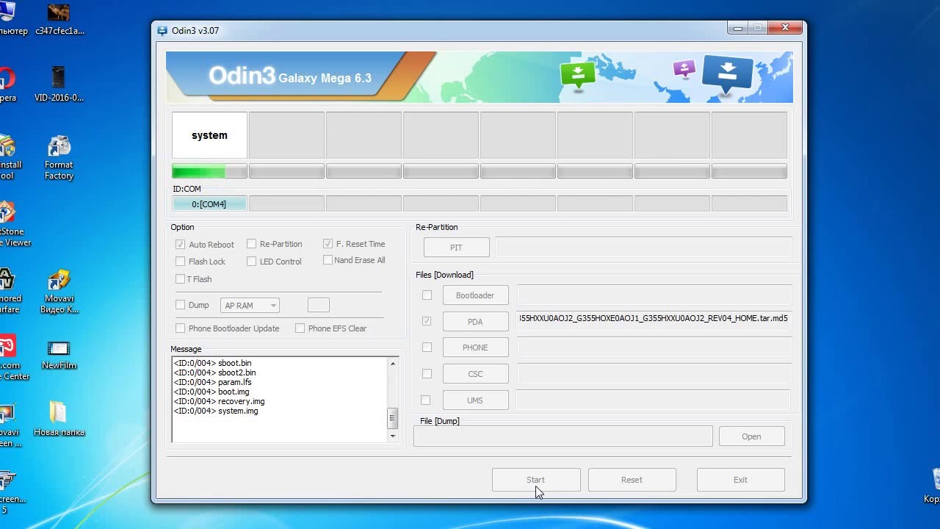Click the Reset button
Viewport: 940px width, 529px height.
pos(632,480)
